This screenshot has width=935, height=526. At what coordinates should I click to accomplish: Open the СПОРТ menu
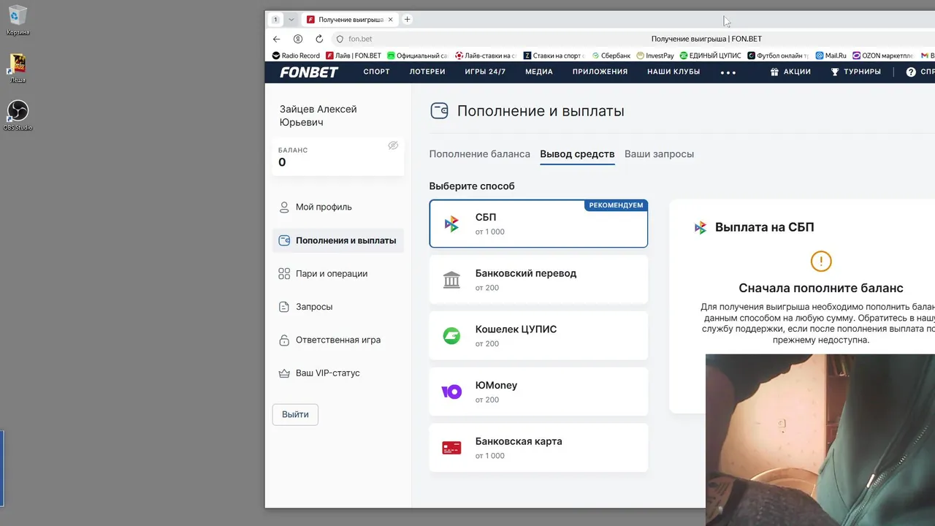(x=377, y=72)
